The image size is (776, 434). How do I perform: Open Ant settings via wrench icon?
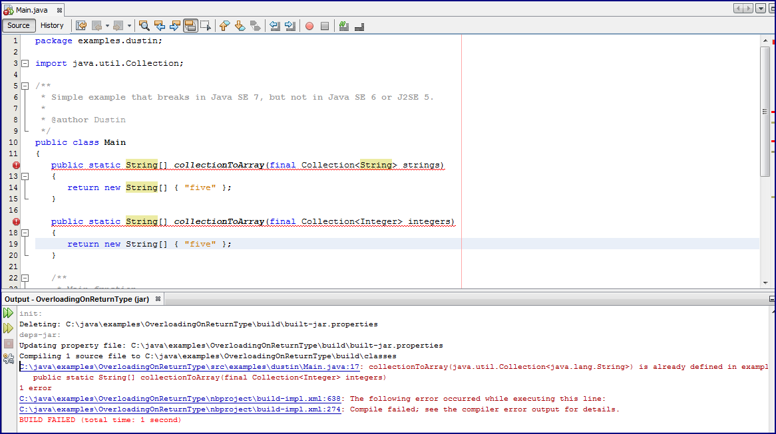pyautogui.click(x=8, y=358)
